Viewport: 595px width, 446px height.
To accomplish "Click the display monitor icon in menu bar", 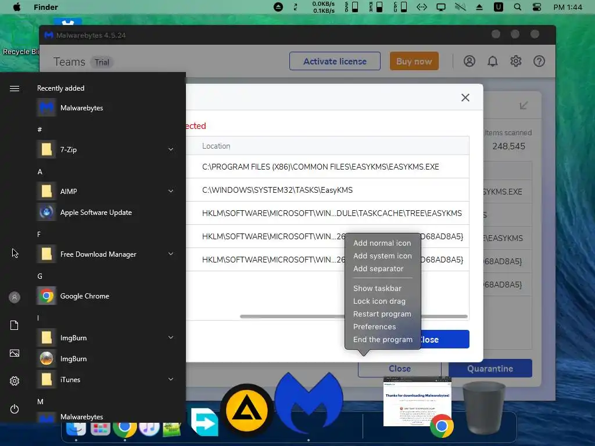I will pos(441,7).
